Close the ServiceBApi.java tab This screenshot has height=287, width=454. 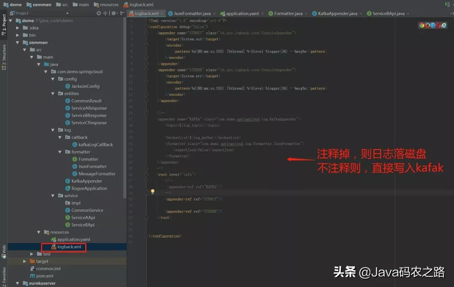pos(408,13)
